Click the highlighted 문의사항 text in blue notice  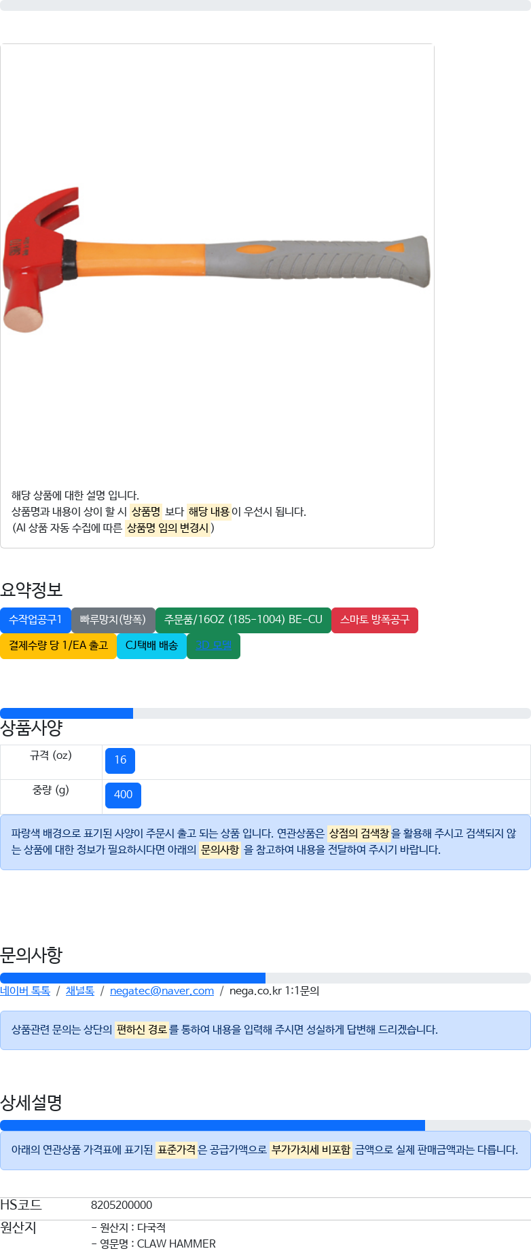coord(220,850)
